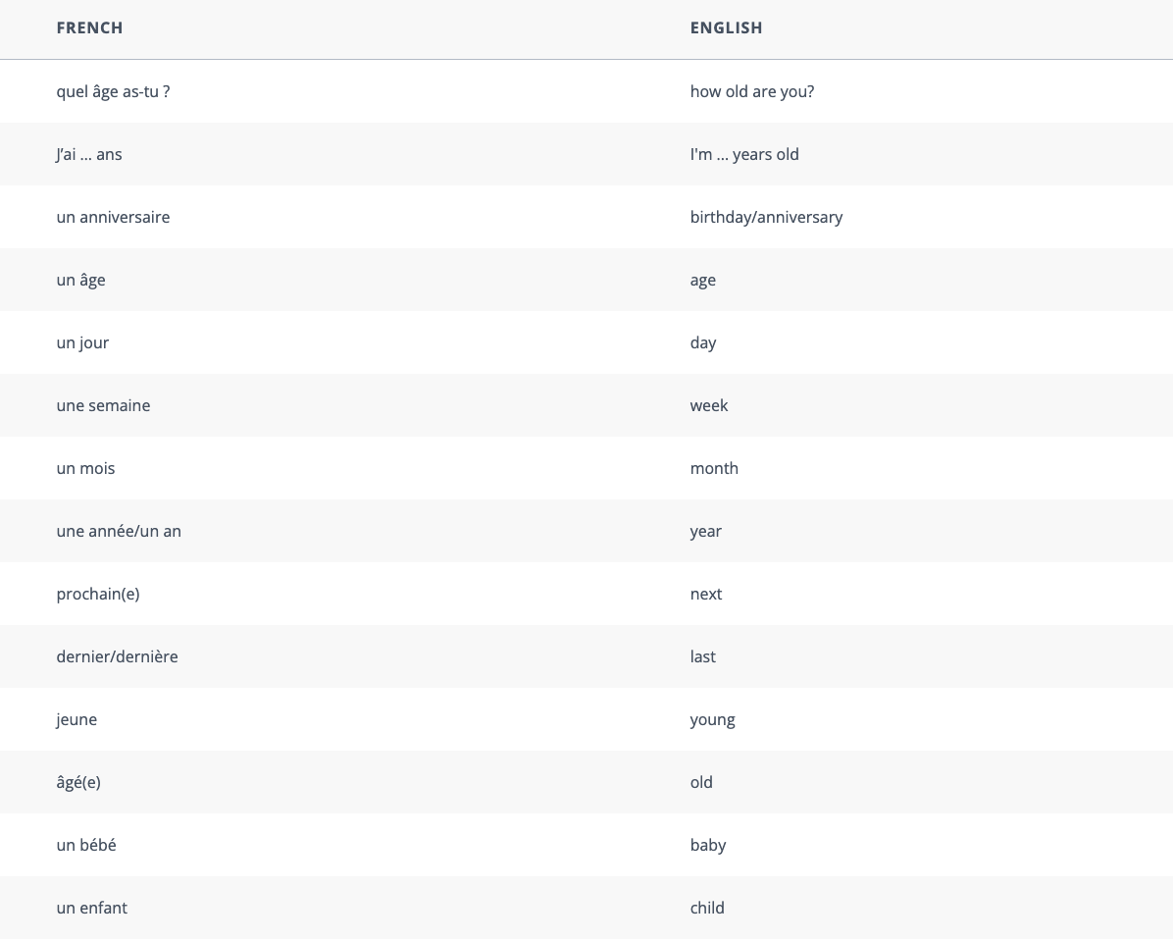This screenshot has height=941, width=1173.
Task: Click the French word "un jour"
Action: (x=82, y=342)
